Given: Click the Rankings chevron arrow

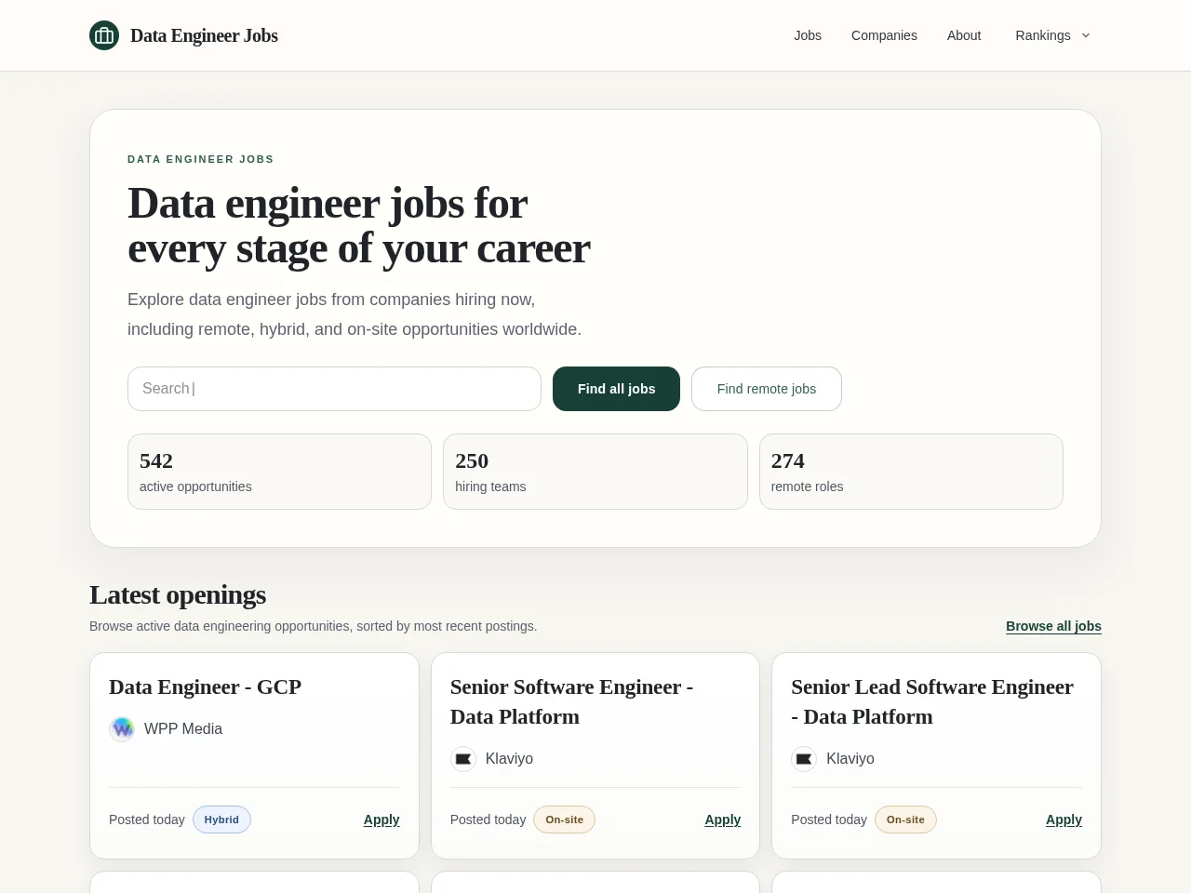Looking at the screenshot, I should click(x=1086, y=35).
